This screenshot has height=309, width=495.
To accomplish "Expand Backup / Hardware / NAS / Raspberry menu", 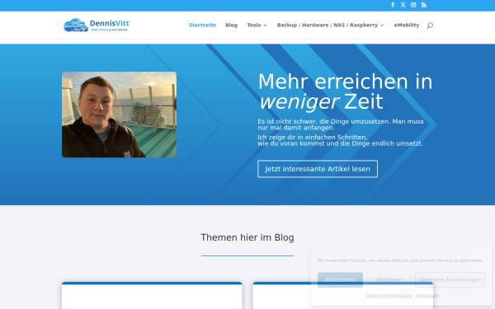I will 330,25.
